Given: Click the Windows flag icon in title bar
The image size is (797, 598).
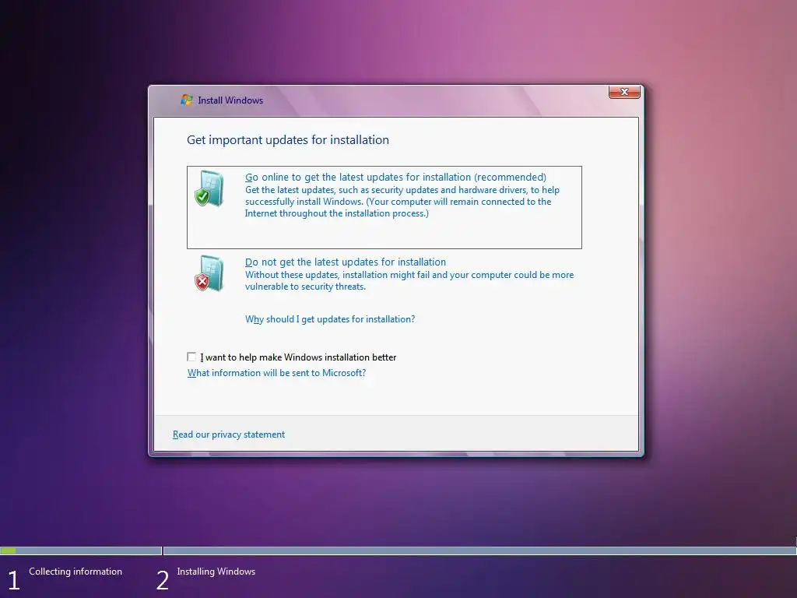Looking at the screenshot, I should 187,100.
